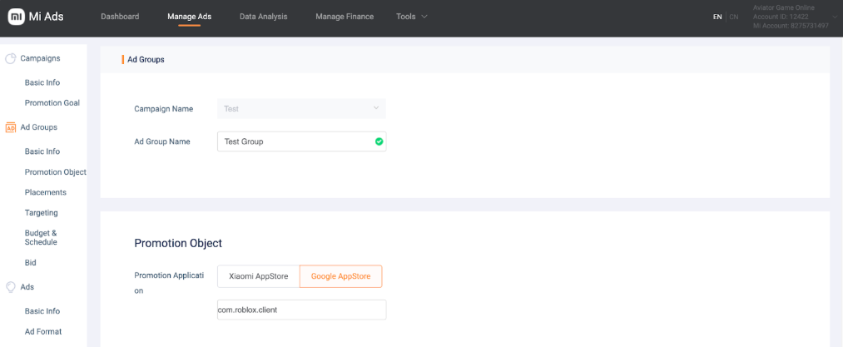Click the Ad Group Name text field

point(295,141)
